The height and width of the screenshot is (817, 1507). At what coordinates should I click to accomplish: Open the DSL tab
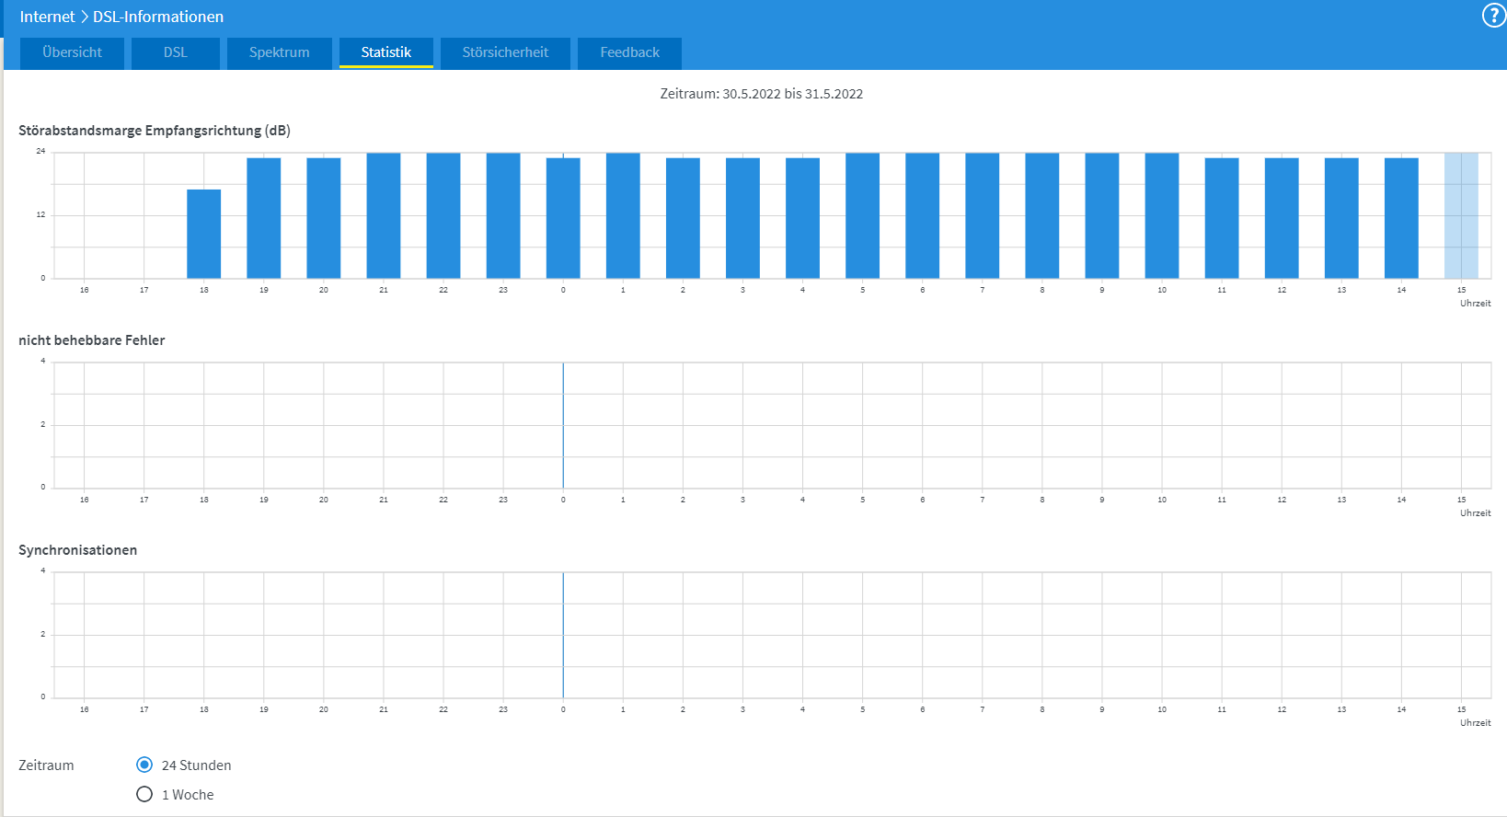click(x=175, y=52)
